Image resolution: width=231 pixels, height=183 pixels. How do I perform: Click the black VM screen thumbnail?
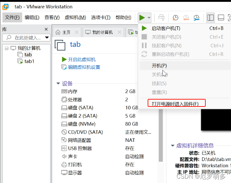[x=216, y=119]
